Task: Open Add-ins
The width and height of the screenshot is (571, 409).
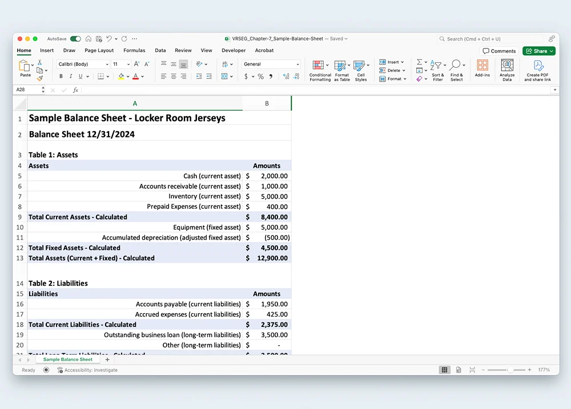Action: pyautogui.click(x=482, y=68)
